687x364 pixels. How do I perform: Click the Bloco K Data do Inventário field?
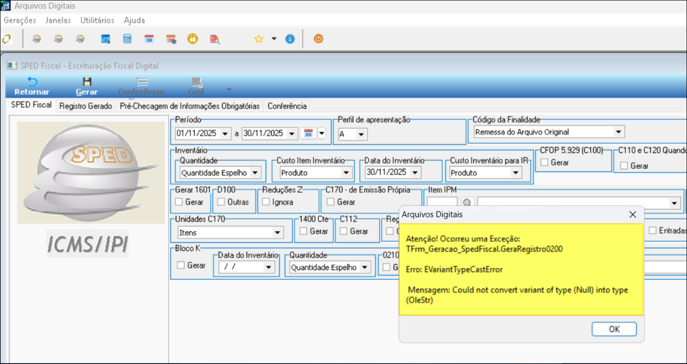point(241,267)
